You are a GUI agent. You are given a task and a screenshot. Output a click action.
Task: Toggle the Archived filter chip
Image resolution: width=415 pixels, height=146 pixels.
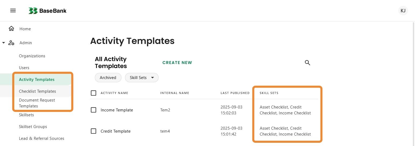(x=108, y=78)
